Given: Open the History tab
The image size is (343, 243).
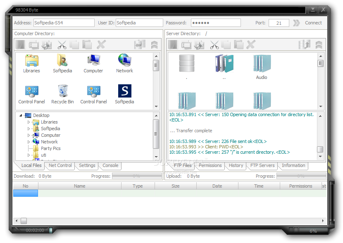Looking at the screenshot, I should point(236,166).
